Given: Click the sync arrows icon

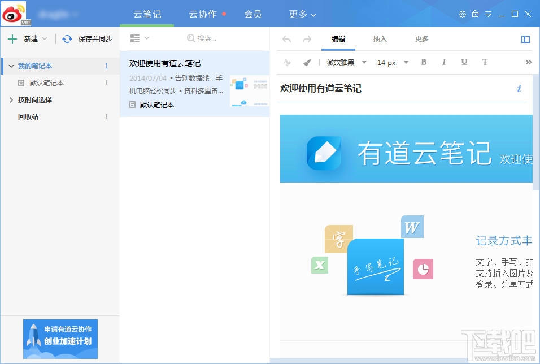Looking at the screenshot, I should coord(67,39).
